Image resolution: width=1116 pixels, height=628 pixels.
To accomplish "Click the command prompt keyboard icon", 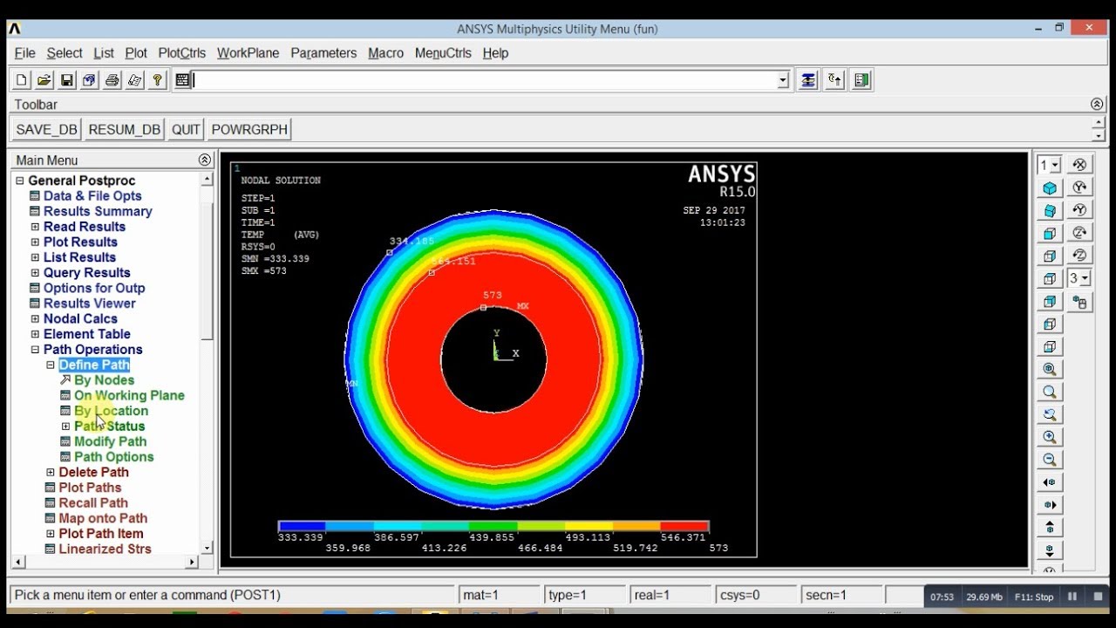I will (182, 80).
